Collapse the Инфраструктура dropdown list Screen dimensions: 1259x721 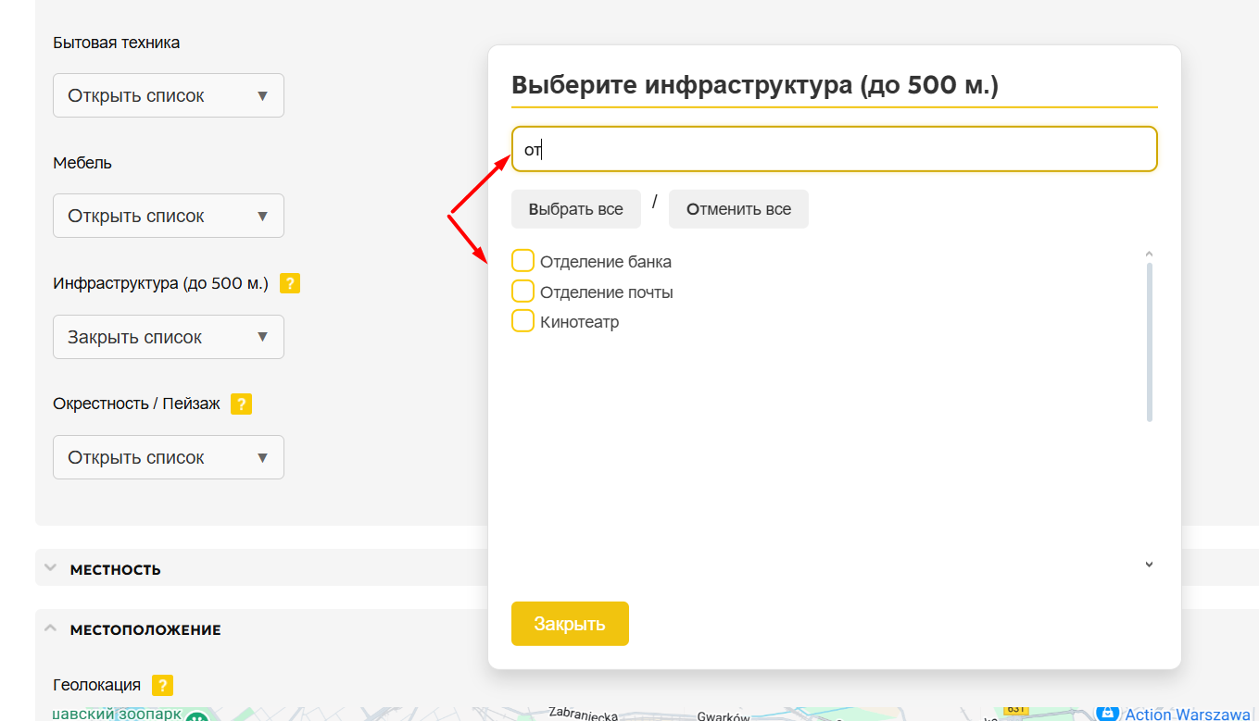(x=169, y=337)
